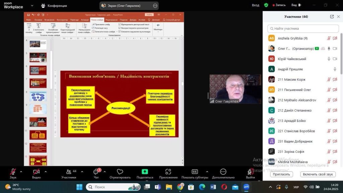This screenshot has height=193, width=343.
Task: Click the green Поделиться share icon
Action: [x=145, y=172]
